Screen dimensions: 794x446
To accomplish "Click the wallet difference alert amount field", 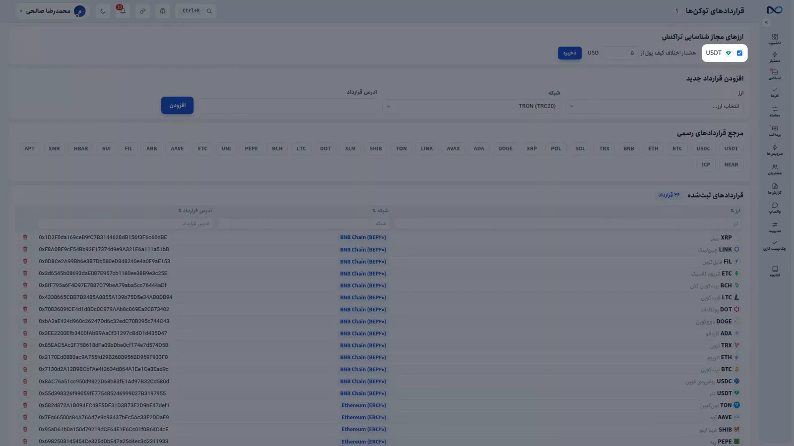I will click(x=620, y=53).
